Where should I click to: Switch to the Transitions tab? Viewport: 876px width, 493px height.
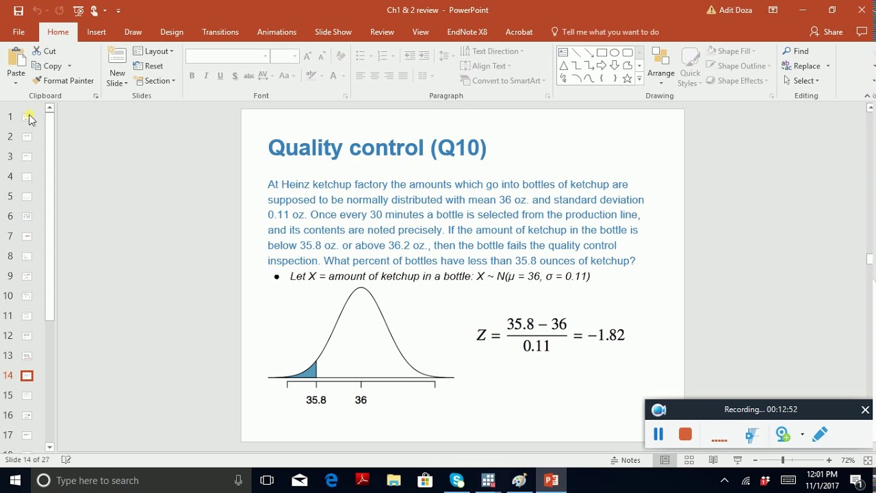tap(220, 32)
